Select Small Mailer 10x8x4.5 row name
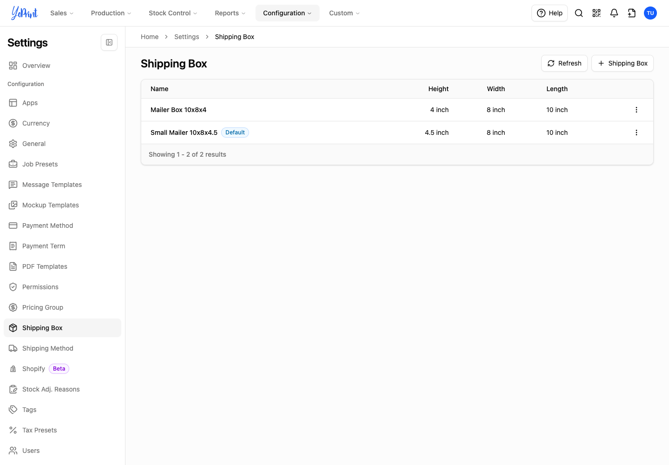Screen dimensions: 669x465 click(x=184, y=133)
